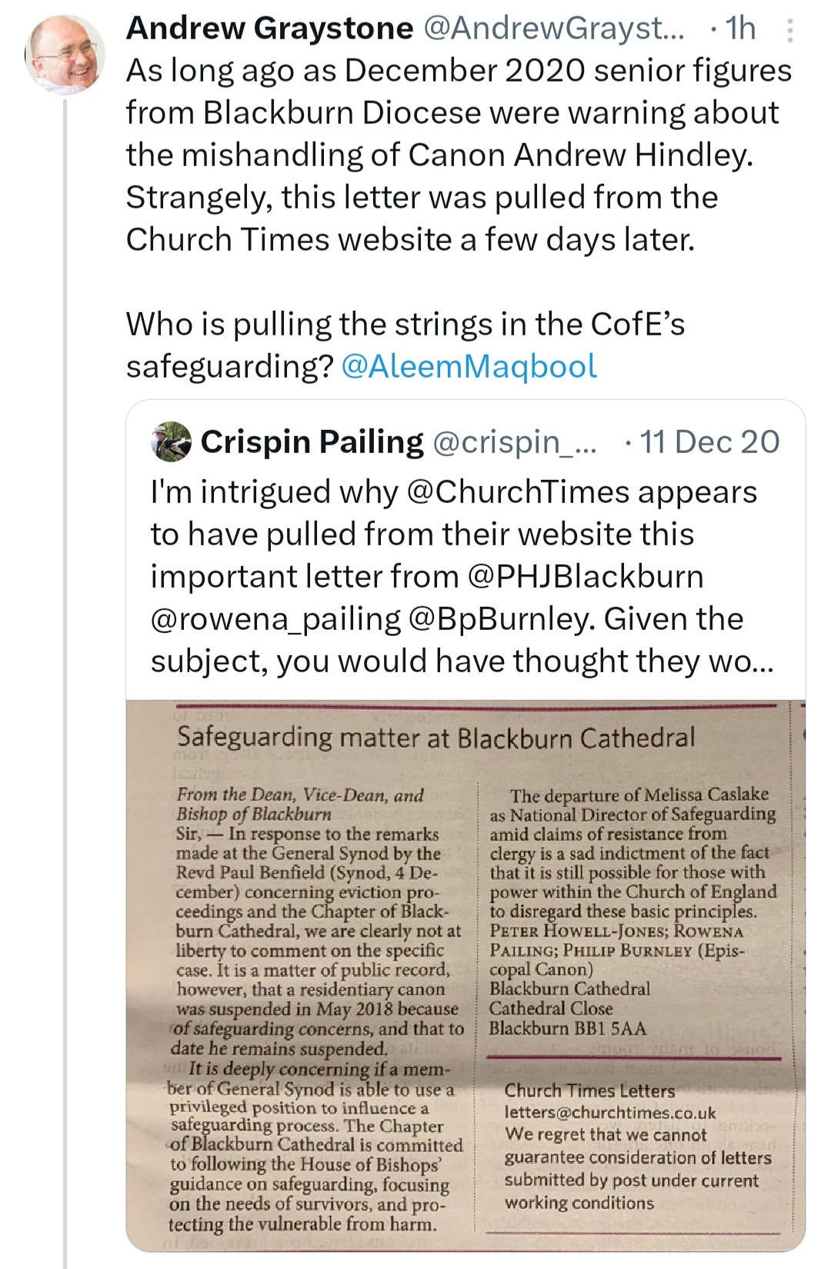831x1269 pixels.
Task: Click the "Safeguarding matter at Blackburn Cathedral" headline
Action: [x=436, y=738]
